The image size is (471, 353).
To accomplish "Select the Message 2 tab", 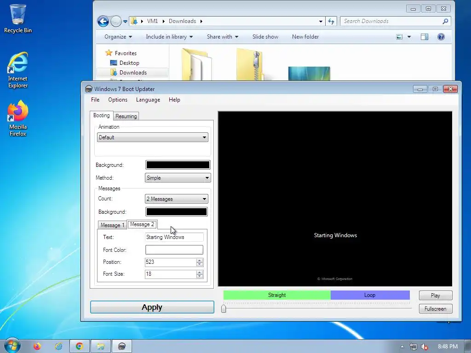I will (x=142, y=224).
